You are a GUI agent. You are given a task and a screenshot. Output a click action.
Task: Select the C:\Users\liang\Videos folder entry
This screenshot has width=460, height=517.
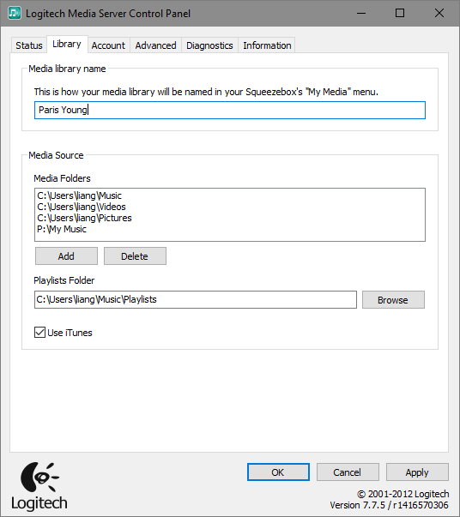click(82, 207)
